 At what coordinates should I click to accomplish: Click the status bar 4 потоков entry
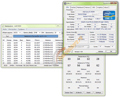19,66
